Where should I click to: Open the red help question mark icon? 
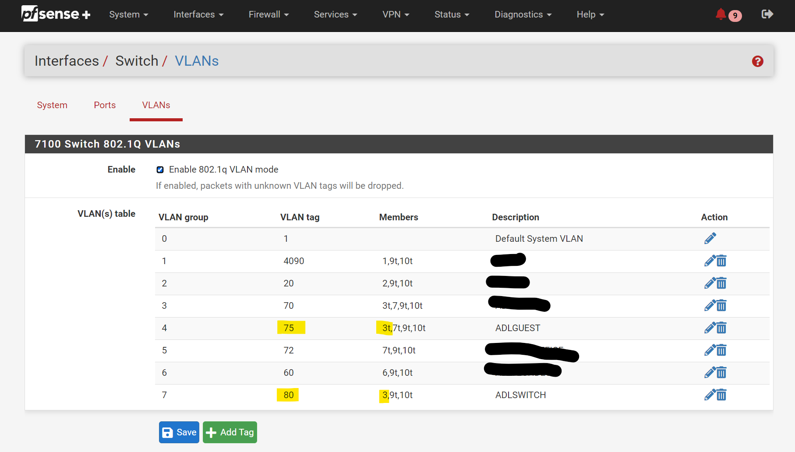click(x=757, y=61)
